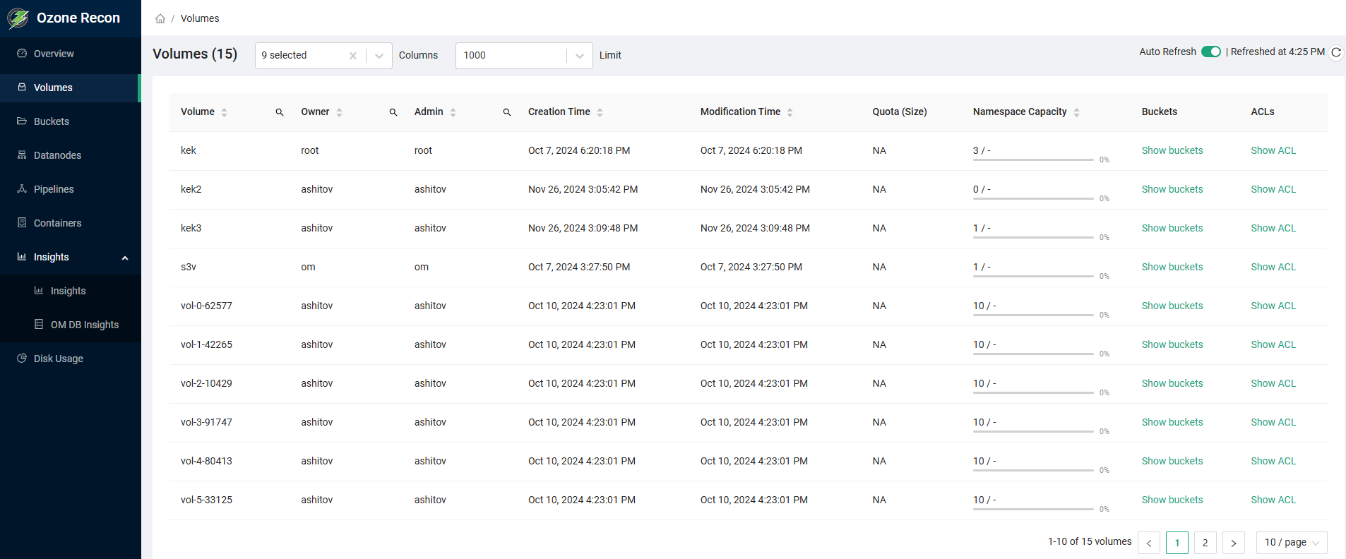Go to next page arrow

click(x=1234, y=543)
